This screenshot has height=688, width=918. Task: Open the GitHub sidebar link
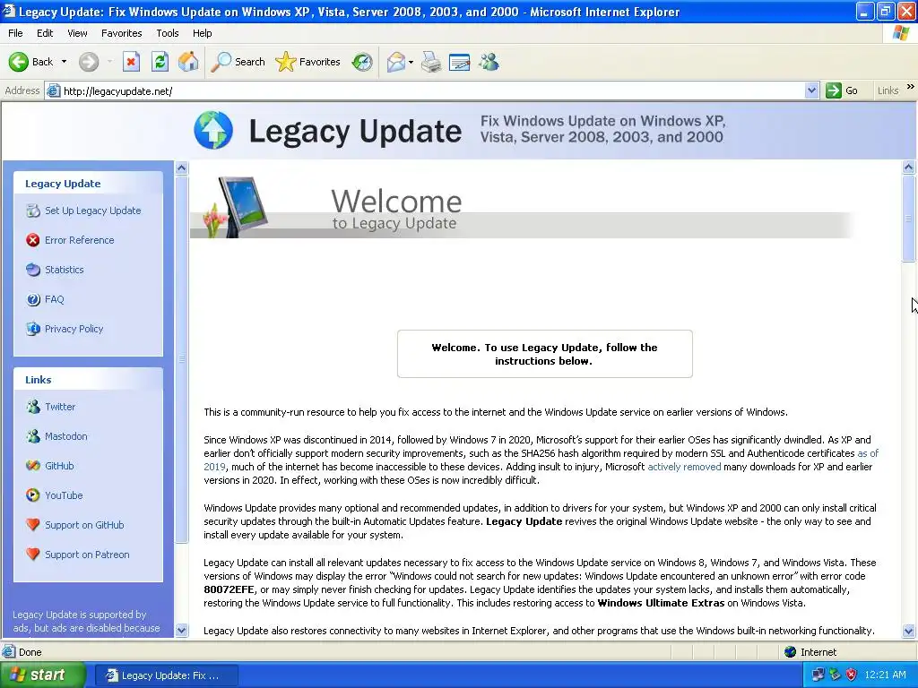pos(60,466)
